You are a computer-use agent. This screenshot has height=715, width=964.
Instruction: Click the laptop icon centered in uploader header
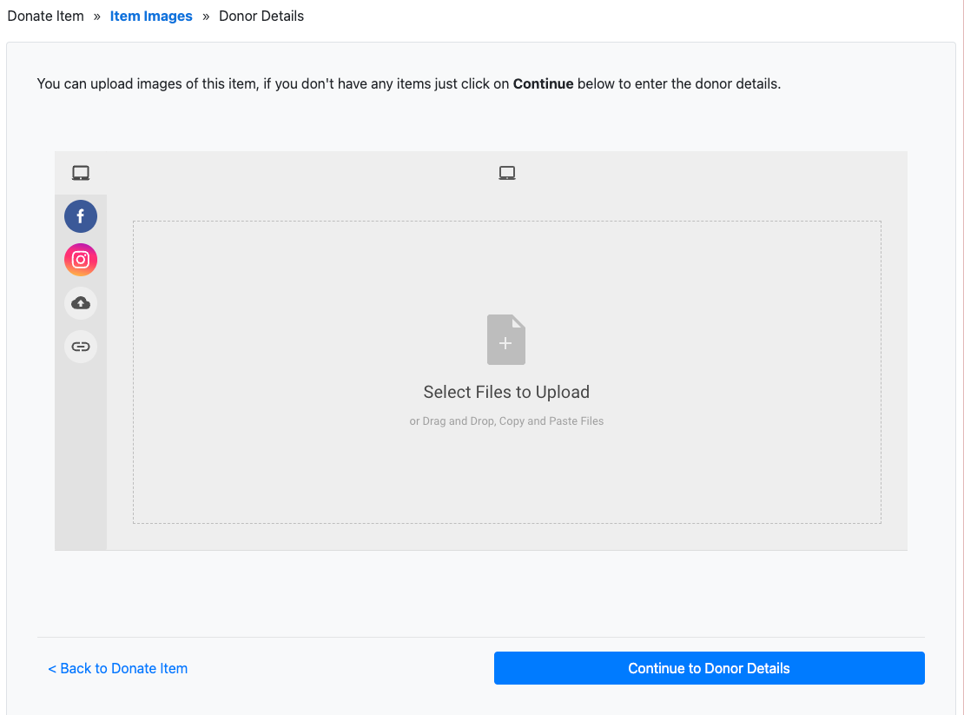(x=507, y=173)
